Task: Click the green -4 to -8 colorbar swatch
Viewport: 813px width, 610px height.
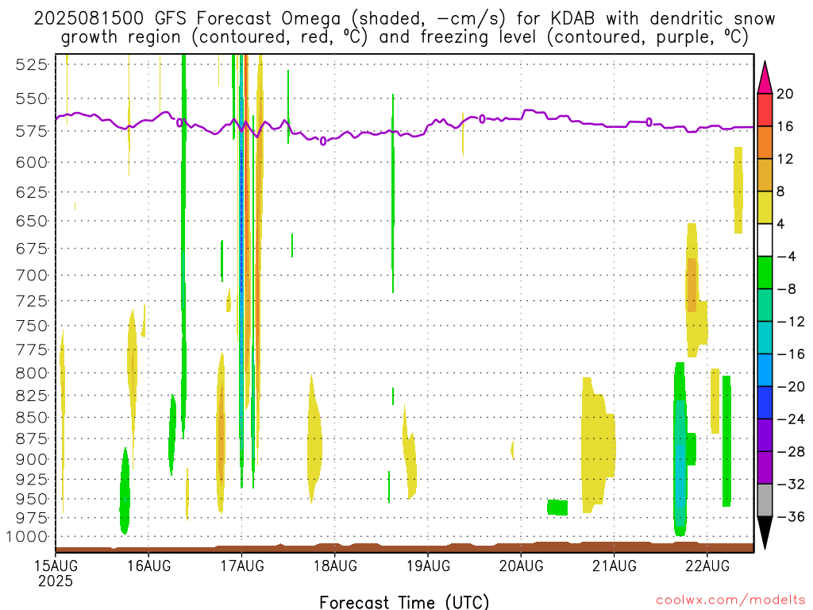Action: [765, 273]
